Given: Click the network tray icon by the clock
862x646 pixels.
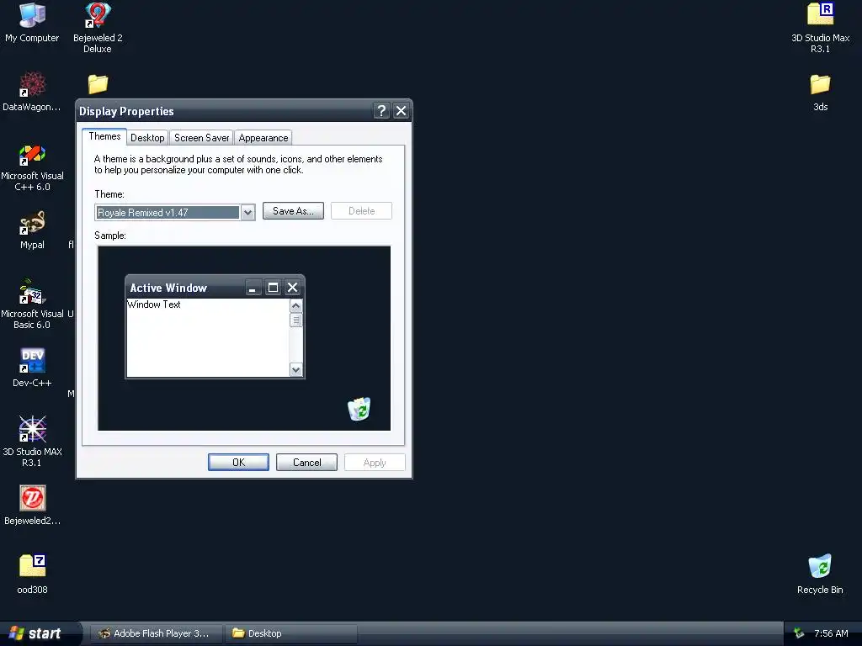Looking at the screenshot, I should click(x=799, y=633).
